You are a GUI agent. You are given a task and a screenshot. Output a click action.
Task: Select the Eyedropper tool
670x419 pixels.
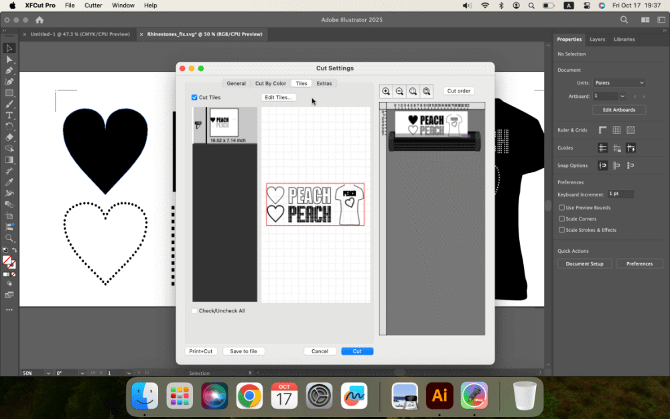(9, 182)
